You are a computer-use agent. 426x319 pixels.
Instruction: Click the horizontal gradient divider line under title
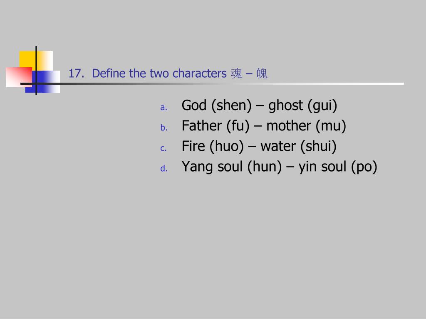click(212, 84)
